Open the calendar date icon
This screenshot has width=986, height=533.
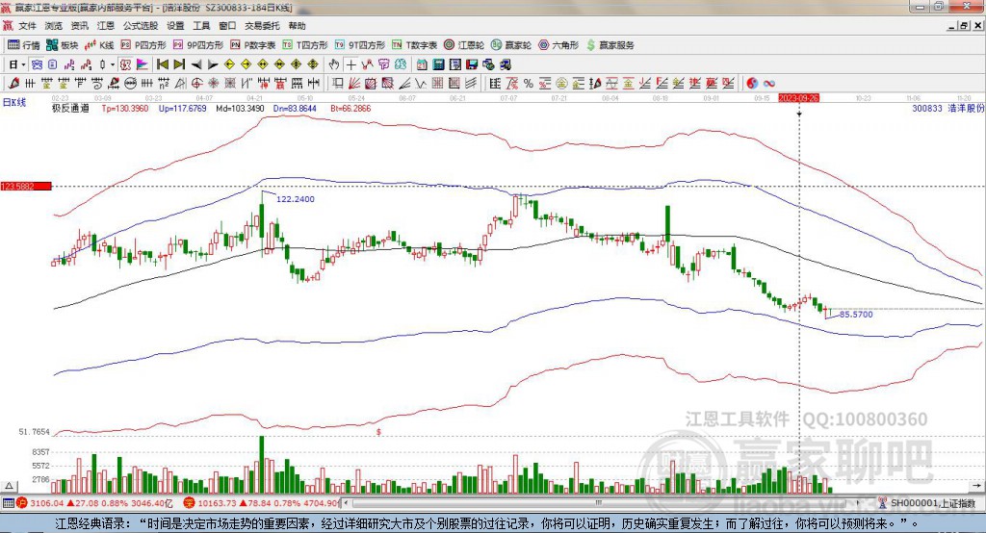(422, 64)
